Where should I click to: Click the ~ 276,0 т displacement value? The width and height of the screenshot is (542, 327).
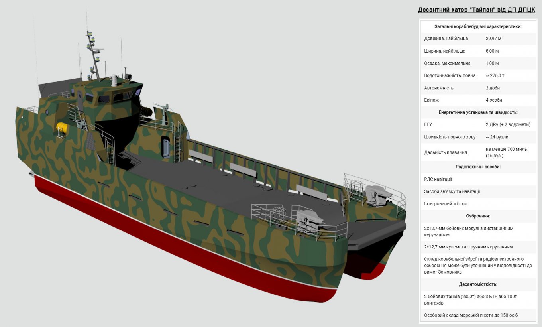click(x=495, y=76)
